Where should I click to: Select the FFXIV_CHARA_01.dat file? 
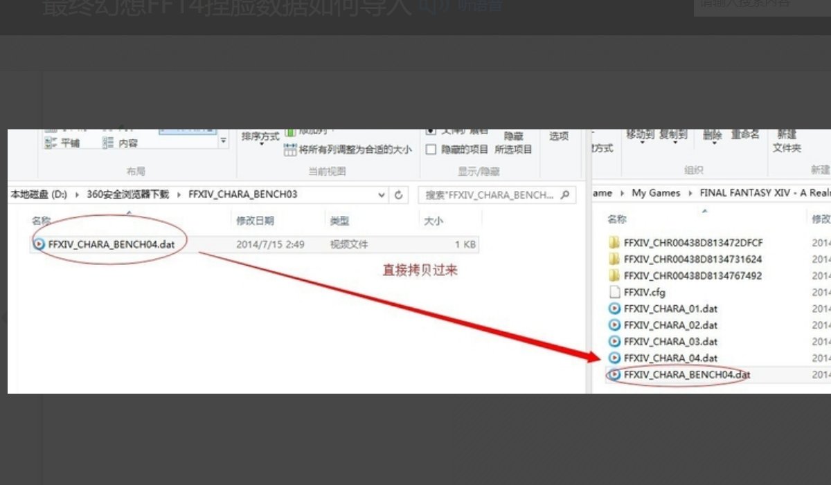tap(670, 309)
